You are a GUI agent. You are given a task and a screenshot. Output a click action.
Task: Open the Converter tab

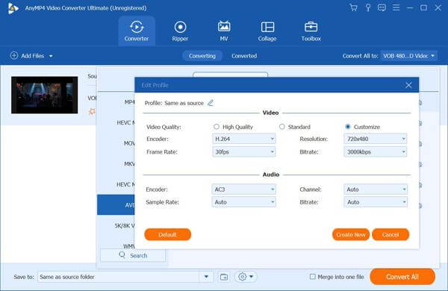[x=137, y=31]
